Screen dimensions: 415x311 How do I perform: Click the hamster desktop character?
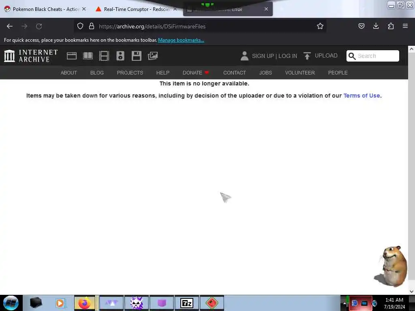[391, 266]
